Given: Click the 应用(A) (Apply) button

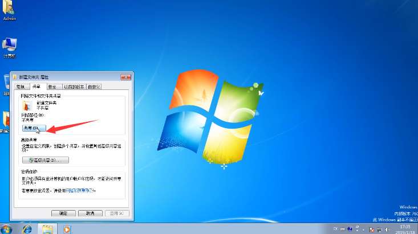Looking at the screenshot, I should tap(117, 214).
